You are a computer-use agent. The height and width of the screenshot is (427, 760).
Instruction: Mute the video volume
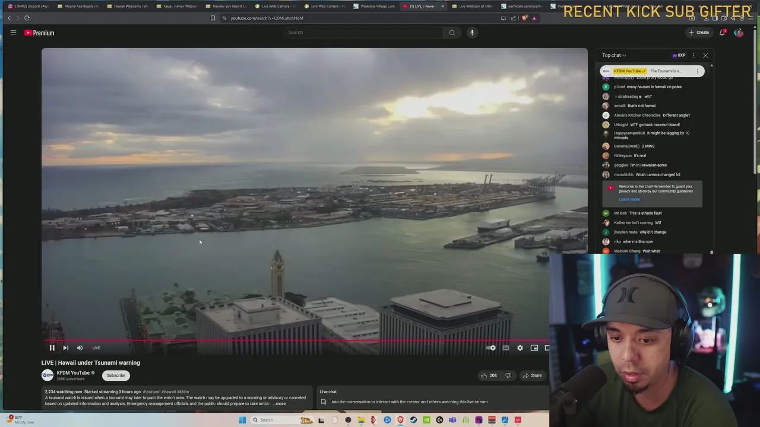pyautogui.click(x=80, y=348)
